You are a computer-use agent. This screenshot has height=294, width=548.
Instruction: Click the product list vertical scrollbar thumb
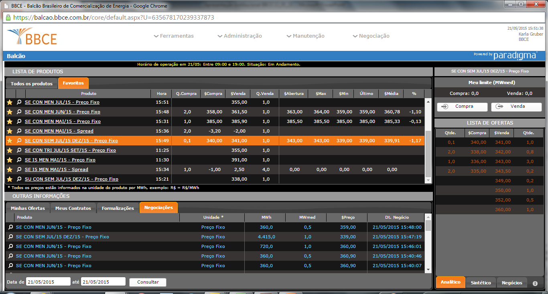[428, 154]
